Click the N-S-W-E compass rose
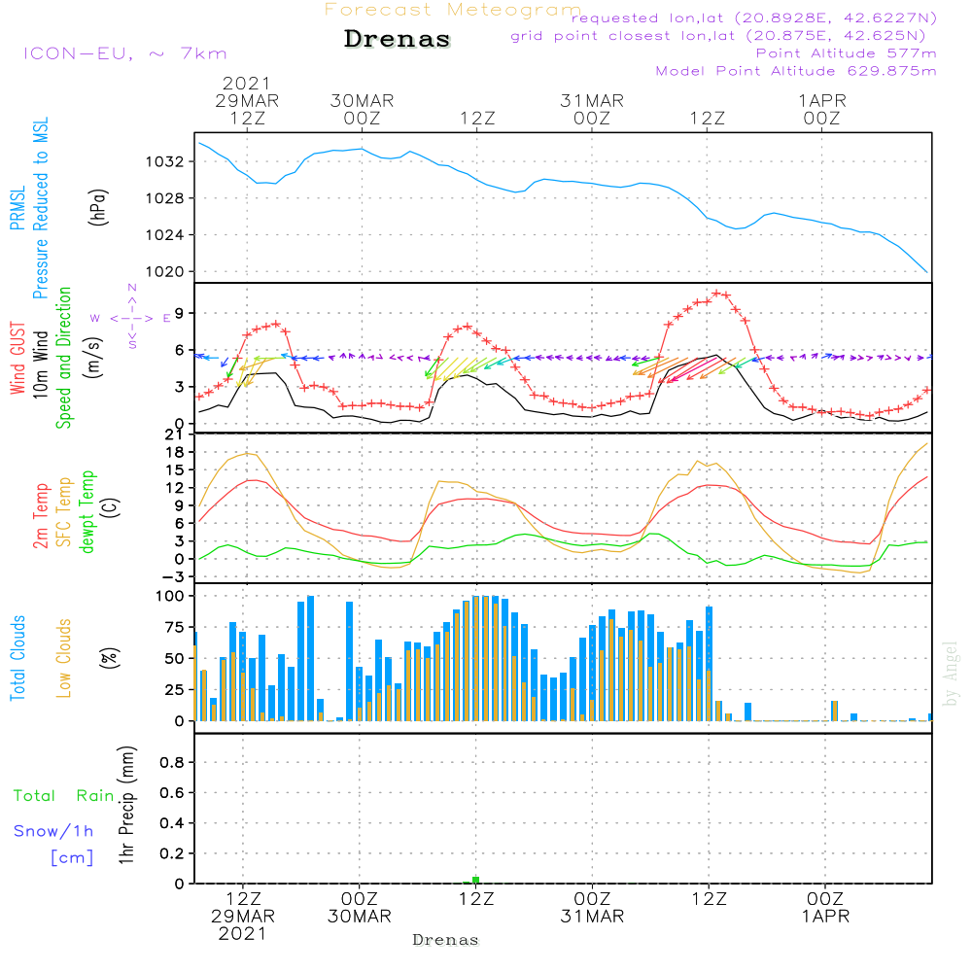This screenshot has width=972, height=972. (131, 318)
